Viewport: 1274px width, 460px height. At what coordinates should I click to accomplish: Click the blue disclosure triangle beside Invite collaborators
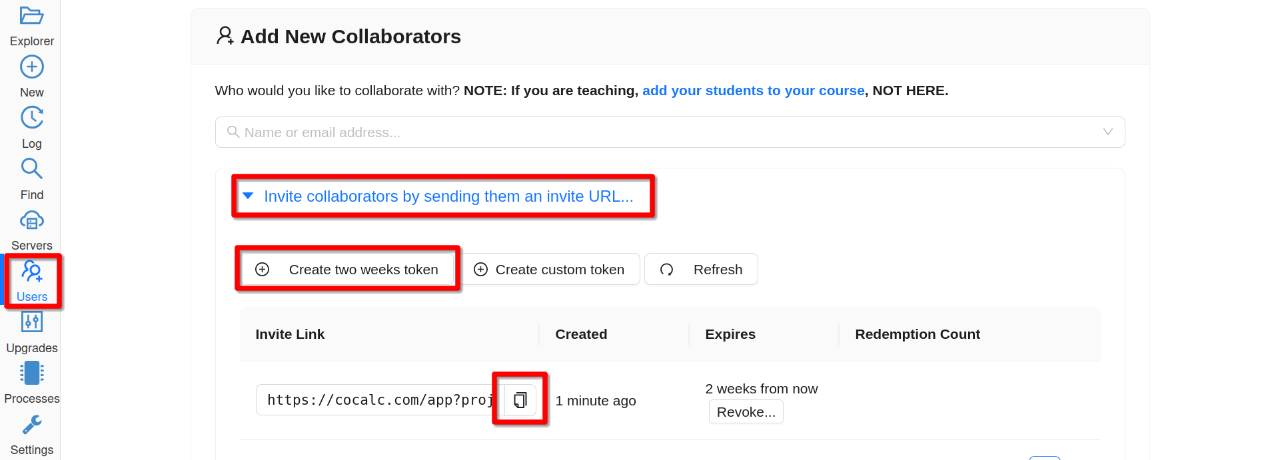tap(248, 196)
